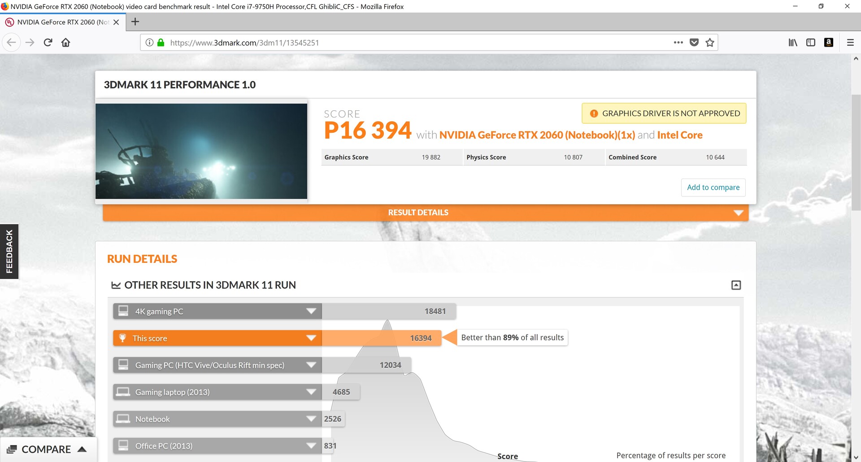Show site information icon in address bar

pyautogui.click(x=149, y=43)
